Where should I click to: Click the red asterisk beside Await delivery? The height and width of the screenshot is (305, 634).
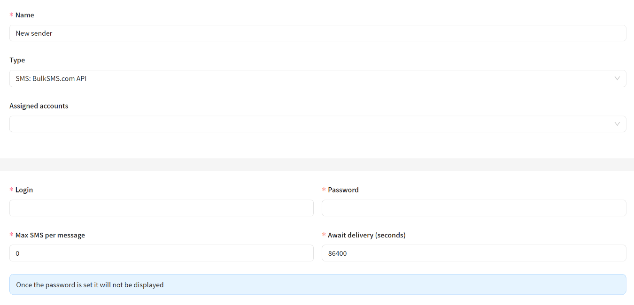pyautogui.click(x=324, y=236)
